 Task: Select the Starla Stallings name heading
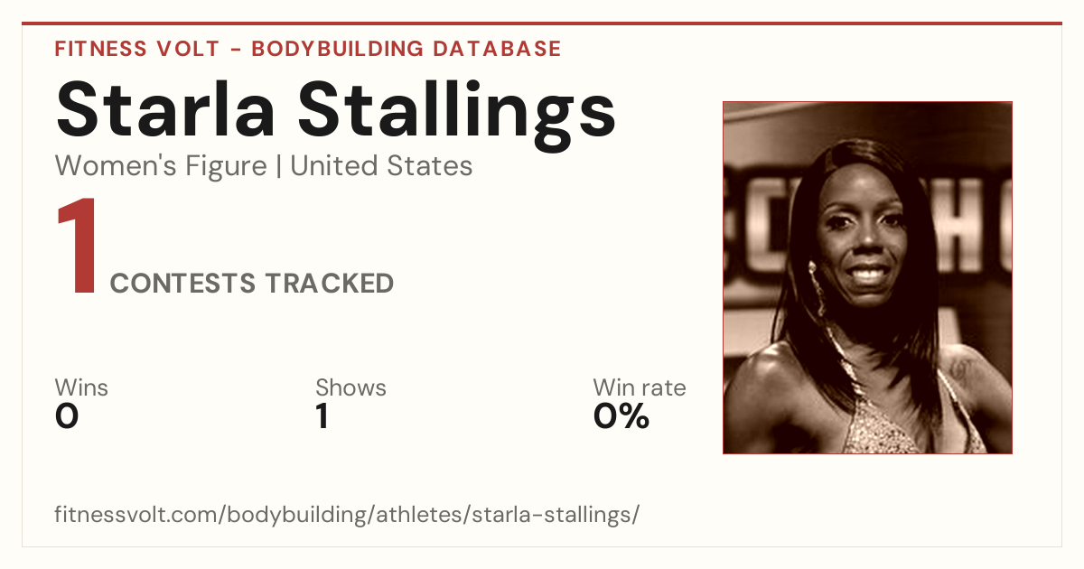pyautogui.click(x=335, y=111)
